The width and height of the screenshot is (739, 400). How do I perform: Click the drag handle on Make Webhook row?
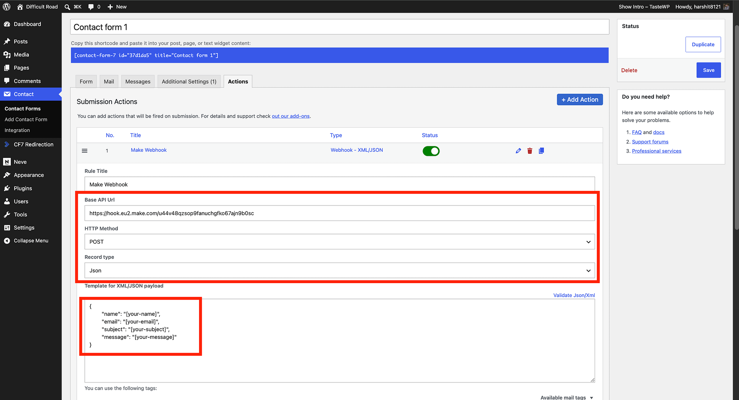[85, 151]
